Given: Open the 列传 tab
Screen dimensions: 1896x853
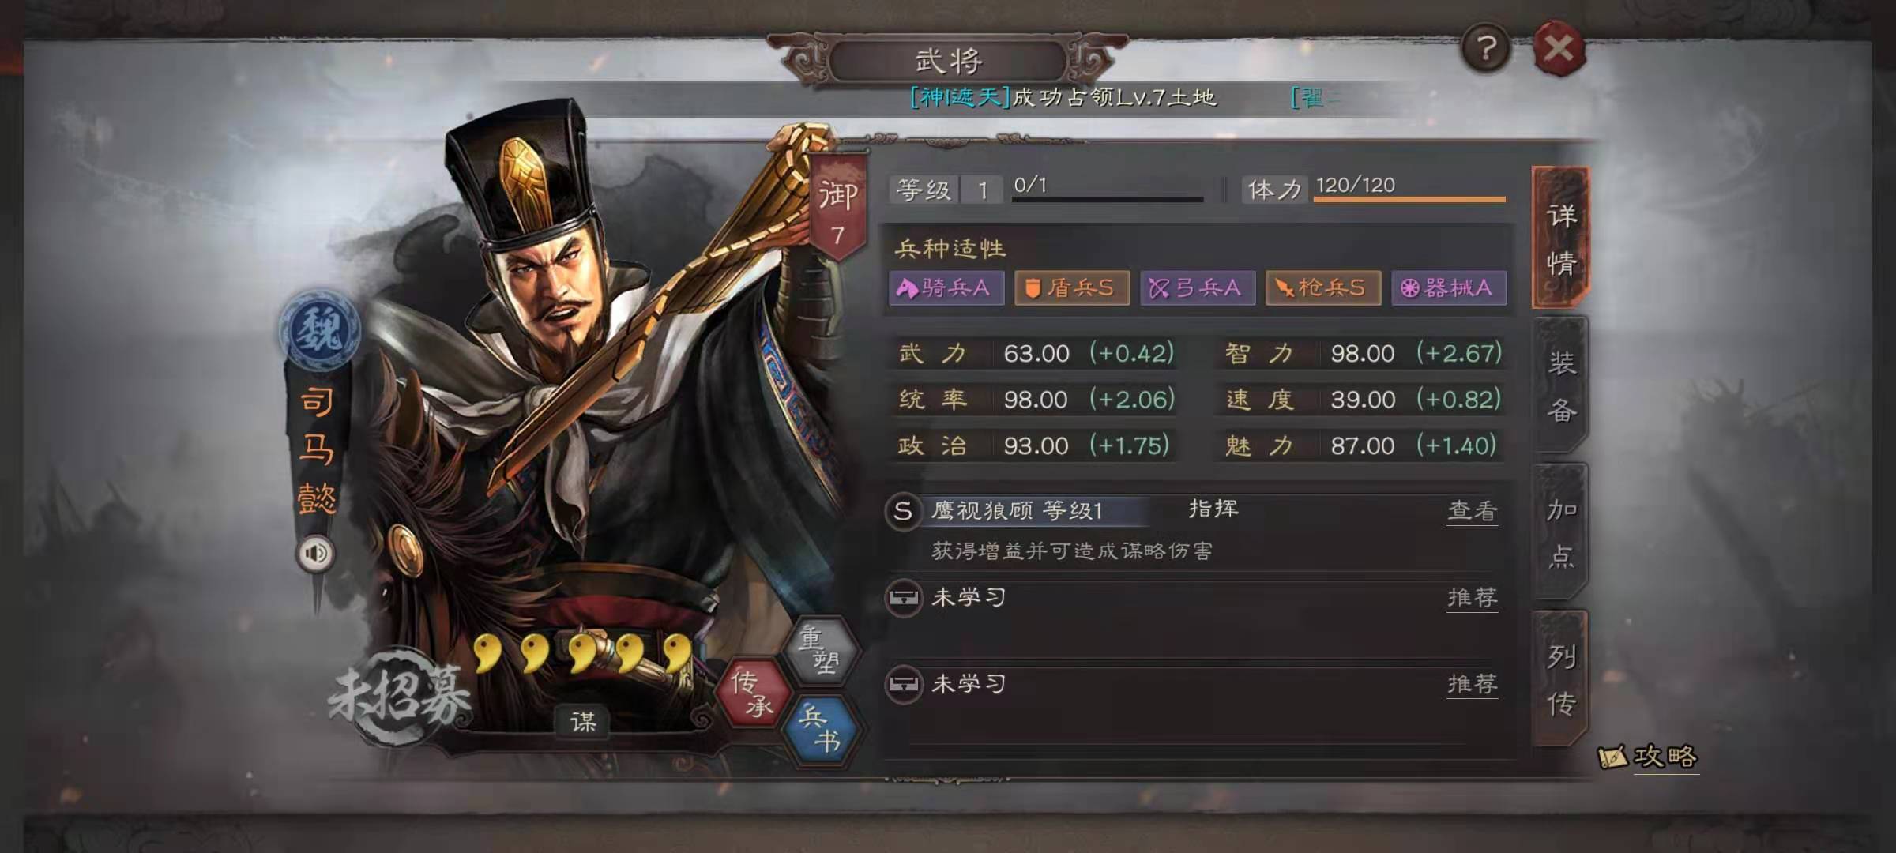Looking at the screenshot, I should pyautogui.click(x=1560, y=679).
